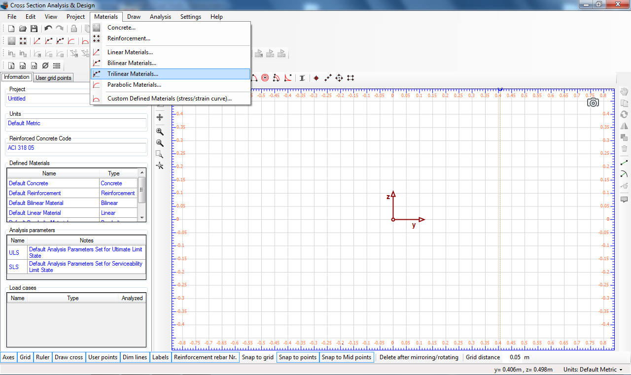
Task: Click the Default Metric units link
Action: tap(24, 123)
